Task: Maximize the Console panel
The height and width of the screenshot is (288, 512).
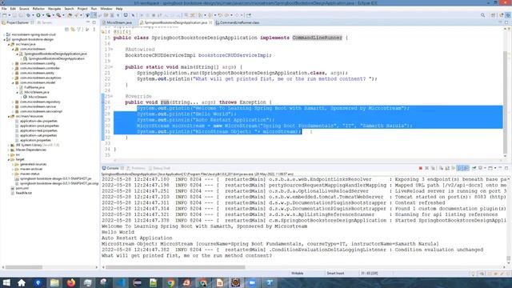Action: click(x=506, y=168)
